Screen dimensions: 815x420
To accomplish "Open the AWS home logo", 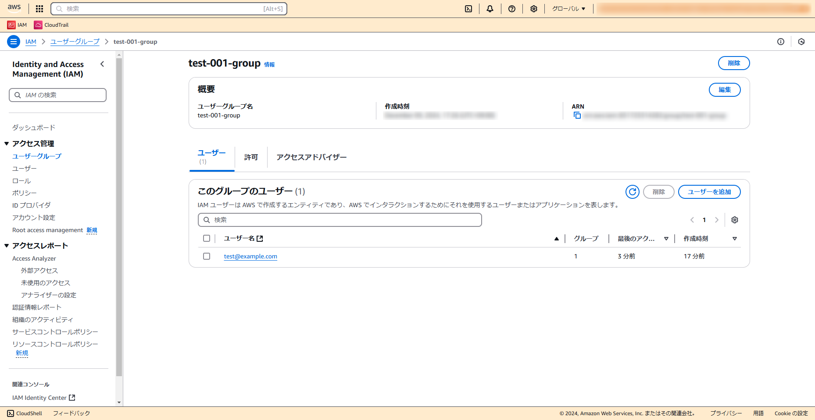I will tap(14, 8).
